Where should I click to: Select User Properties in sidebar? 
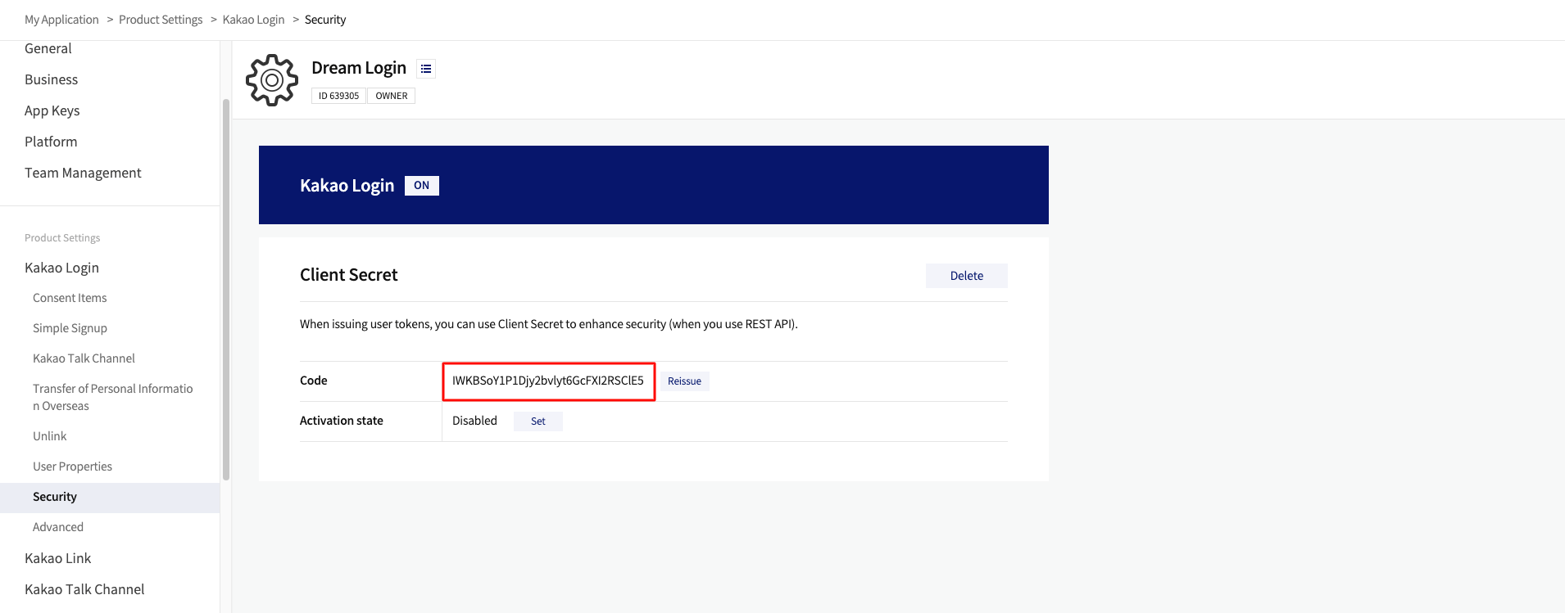[72, 467]
